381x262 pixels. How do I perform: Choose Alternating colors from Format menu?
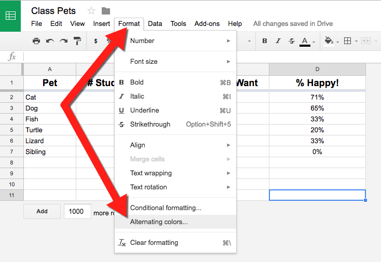tap(159, 222)
